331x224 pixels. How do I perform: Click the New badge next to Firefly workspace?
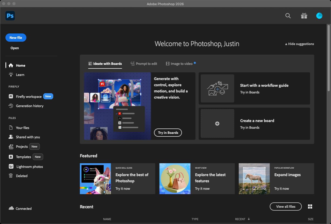(x=48, y=96)
